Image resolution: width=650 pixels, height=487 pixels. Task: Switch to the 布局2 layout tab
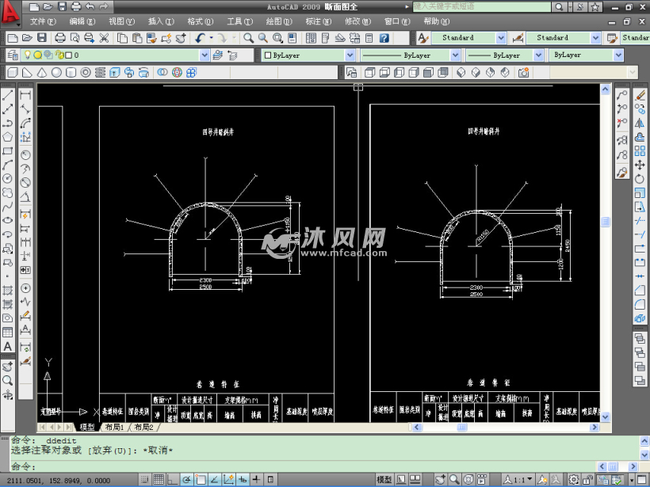pos(143,427)
